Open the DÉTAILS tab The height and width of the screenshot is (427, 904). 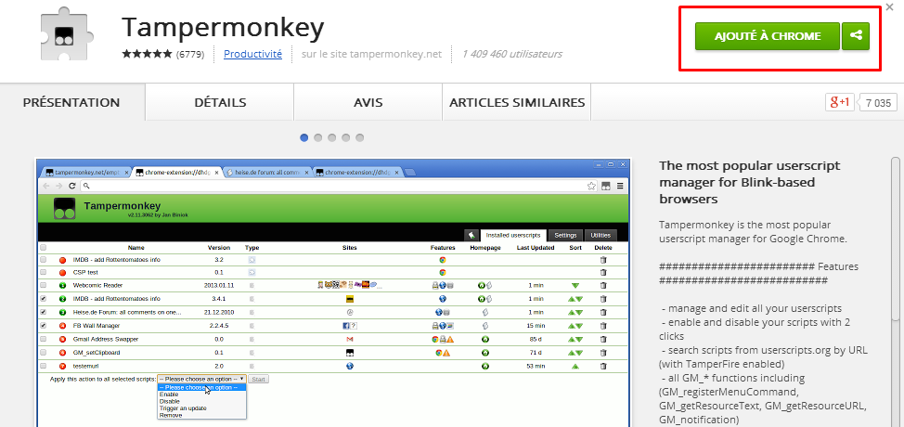(x=220, y=102)
